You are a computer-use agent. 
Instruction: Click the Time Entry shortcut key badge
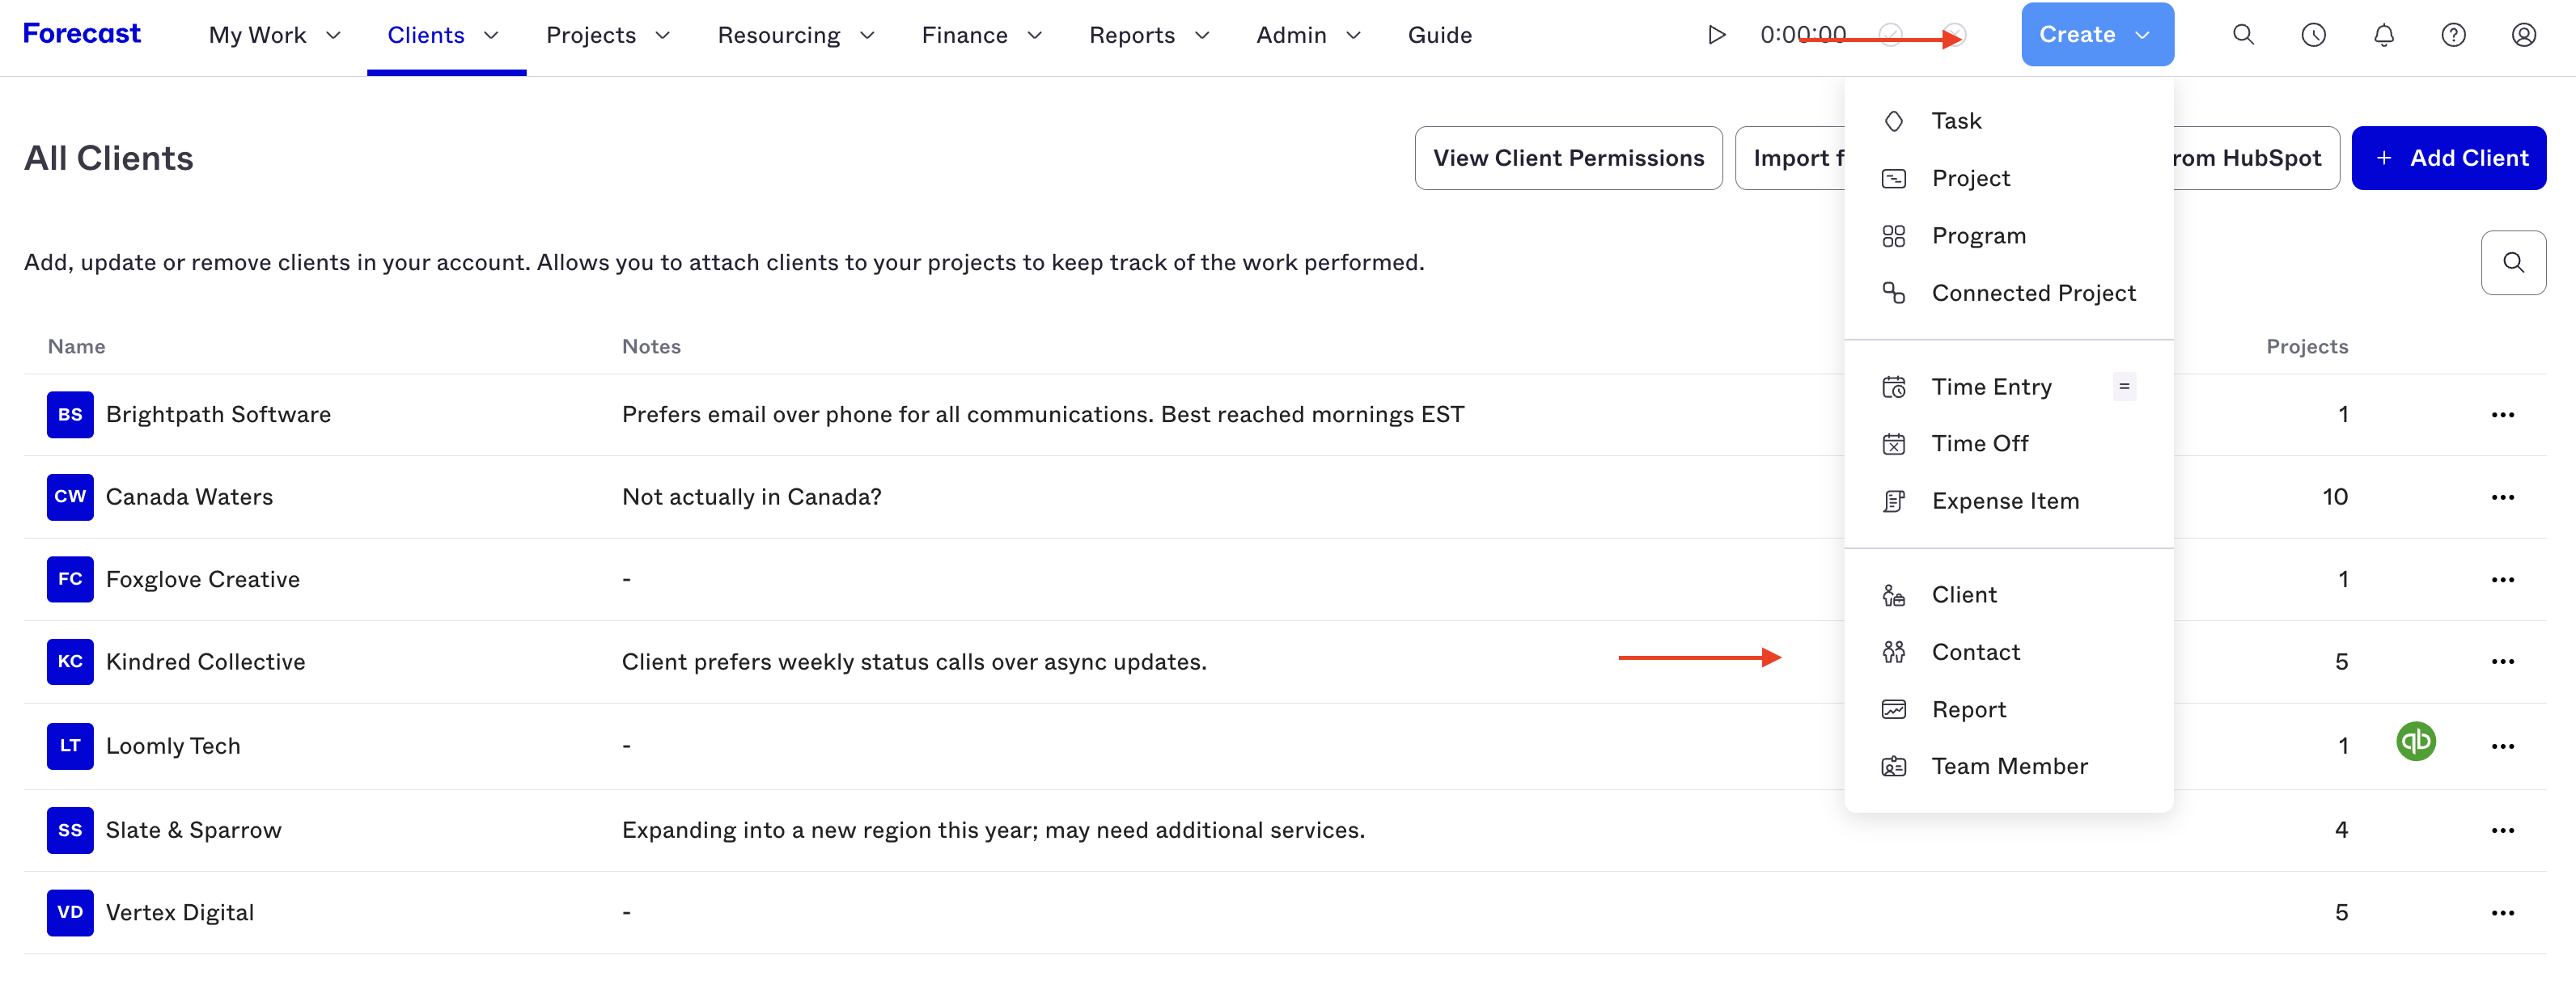(2124, 387)
